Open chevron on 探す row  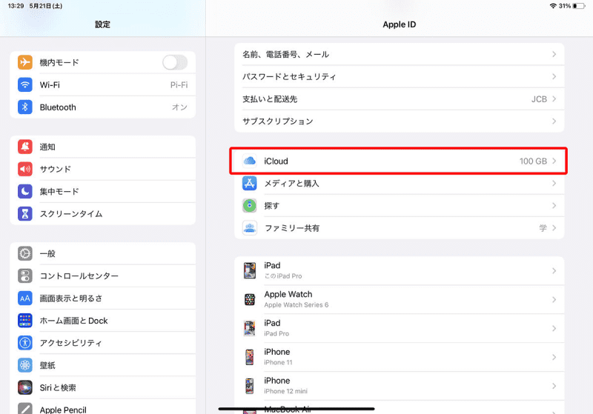pyautogui.click(x=554, y=205)
